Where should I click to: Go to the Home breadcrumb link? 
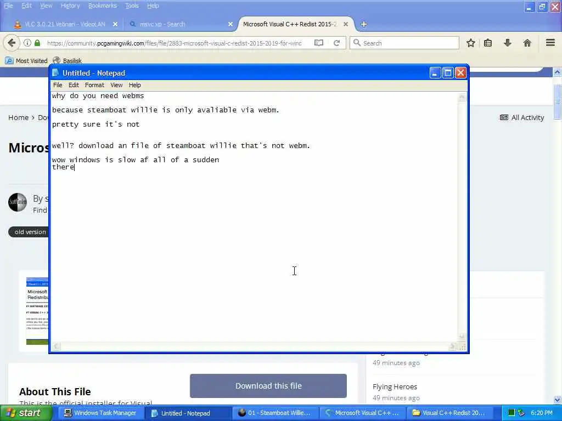click(18, 117)
